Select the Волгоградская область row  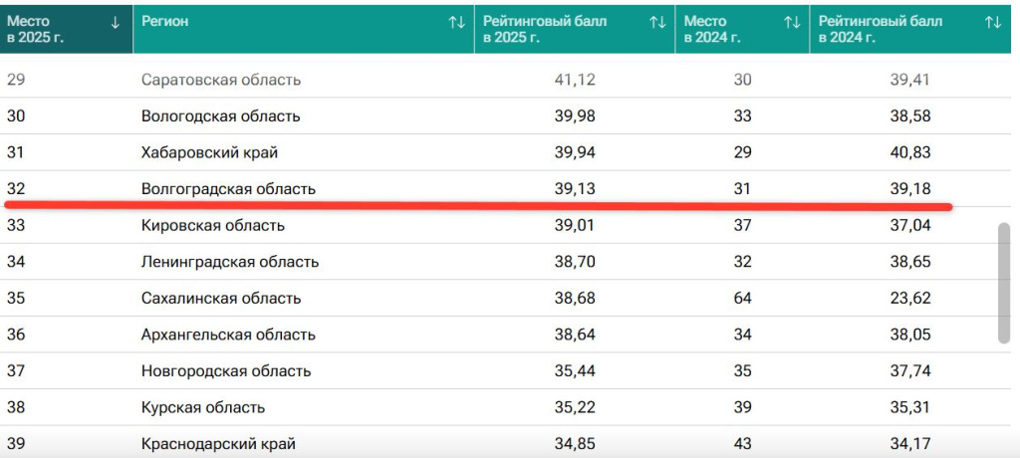tap(500, 188)
